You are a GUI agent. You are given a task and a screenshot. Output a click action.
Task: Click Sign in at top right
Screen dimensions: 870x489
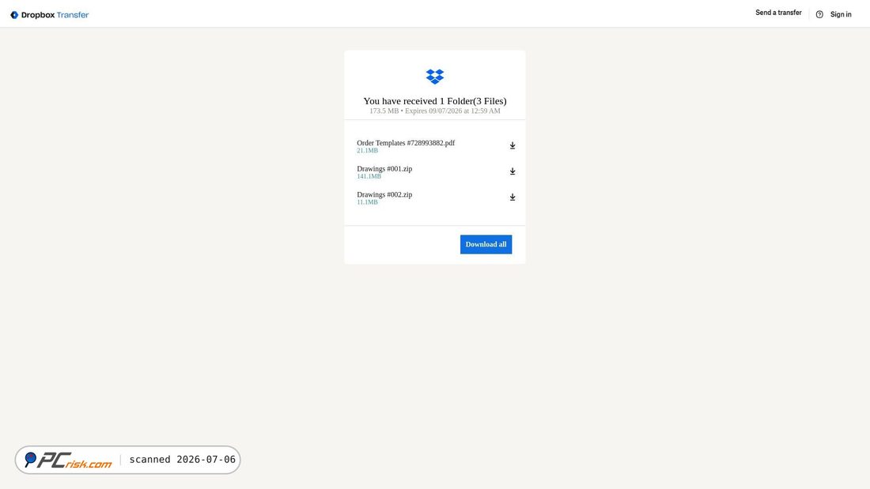point(841,14)
